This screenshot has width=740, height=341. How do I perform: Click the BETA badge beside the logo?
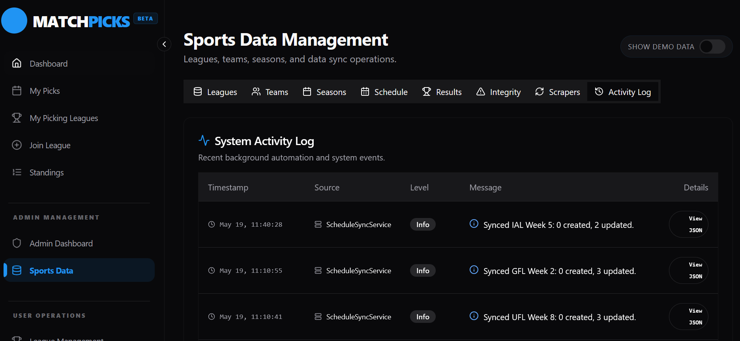pyautogui.click(x=145, y=19)
